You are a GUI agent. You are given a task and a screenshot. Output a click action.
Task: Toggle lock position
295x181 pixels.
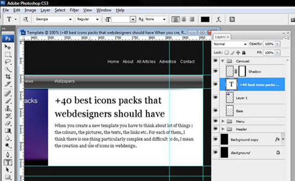238,53
